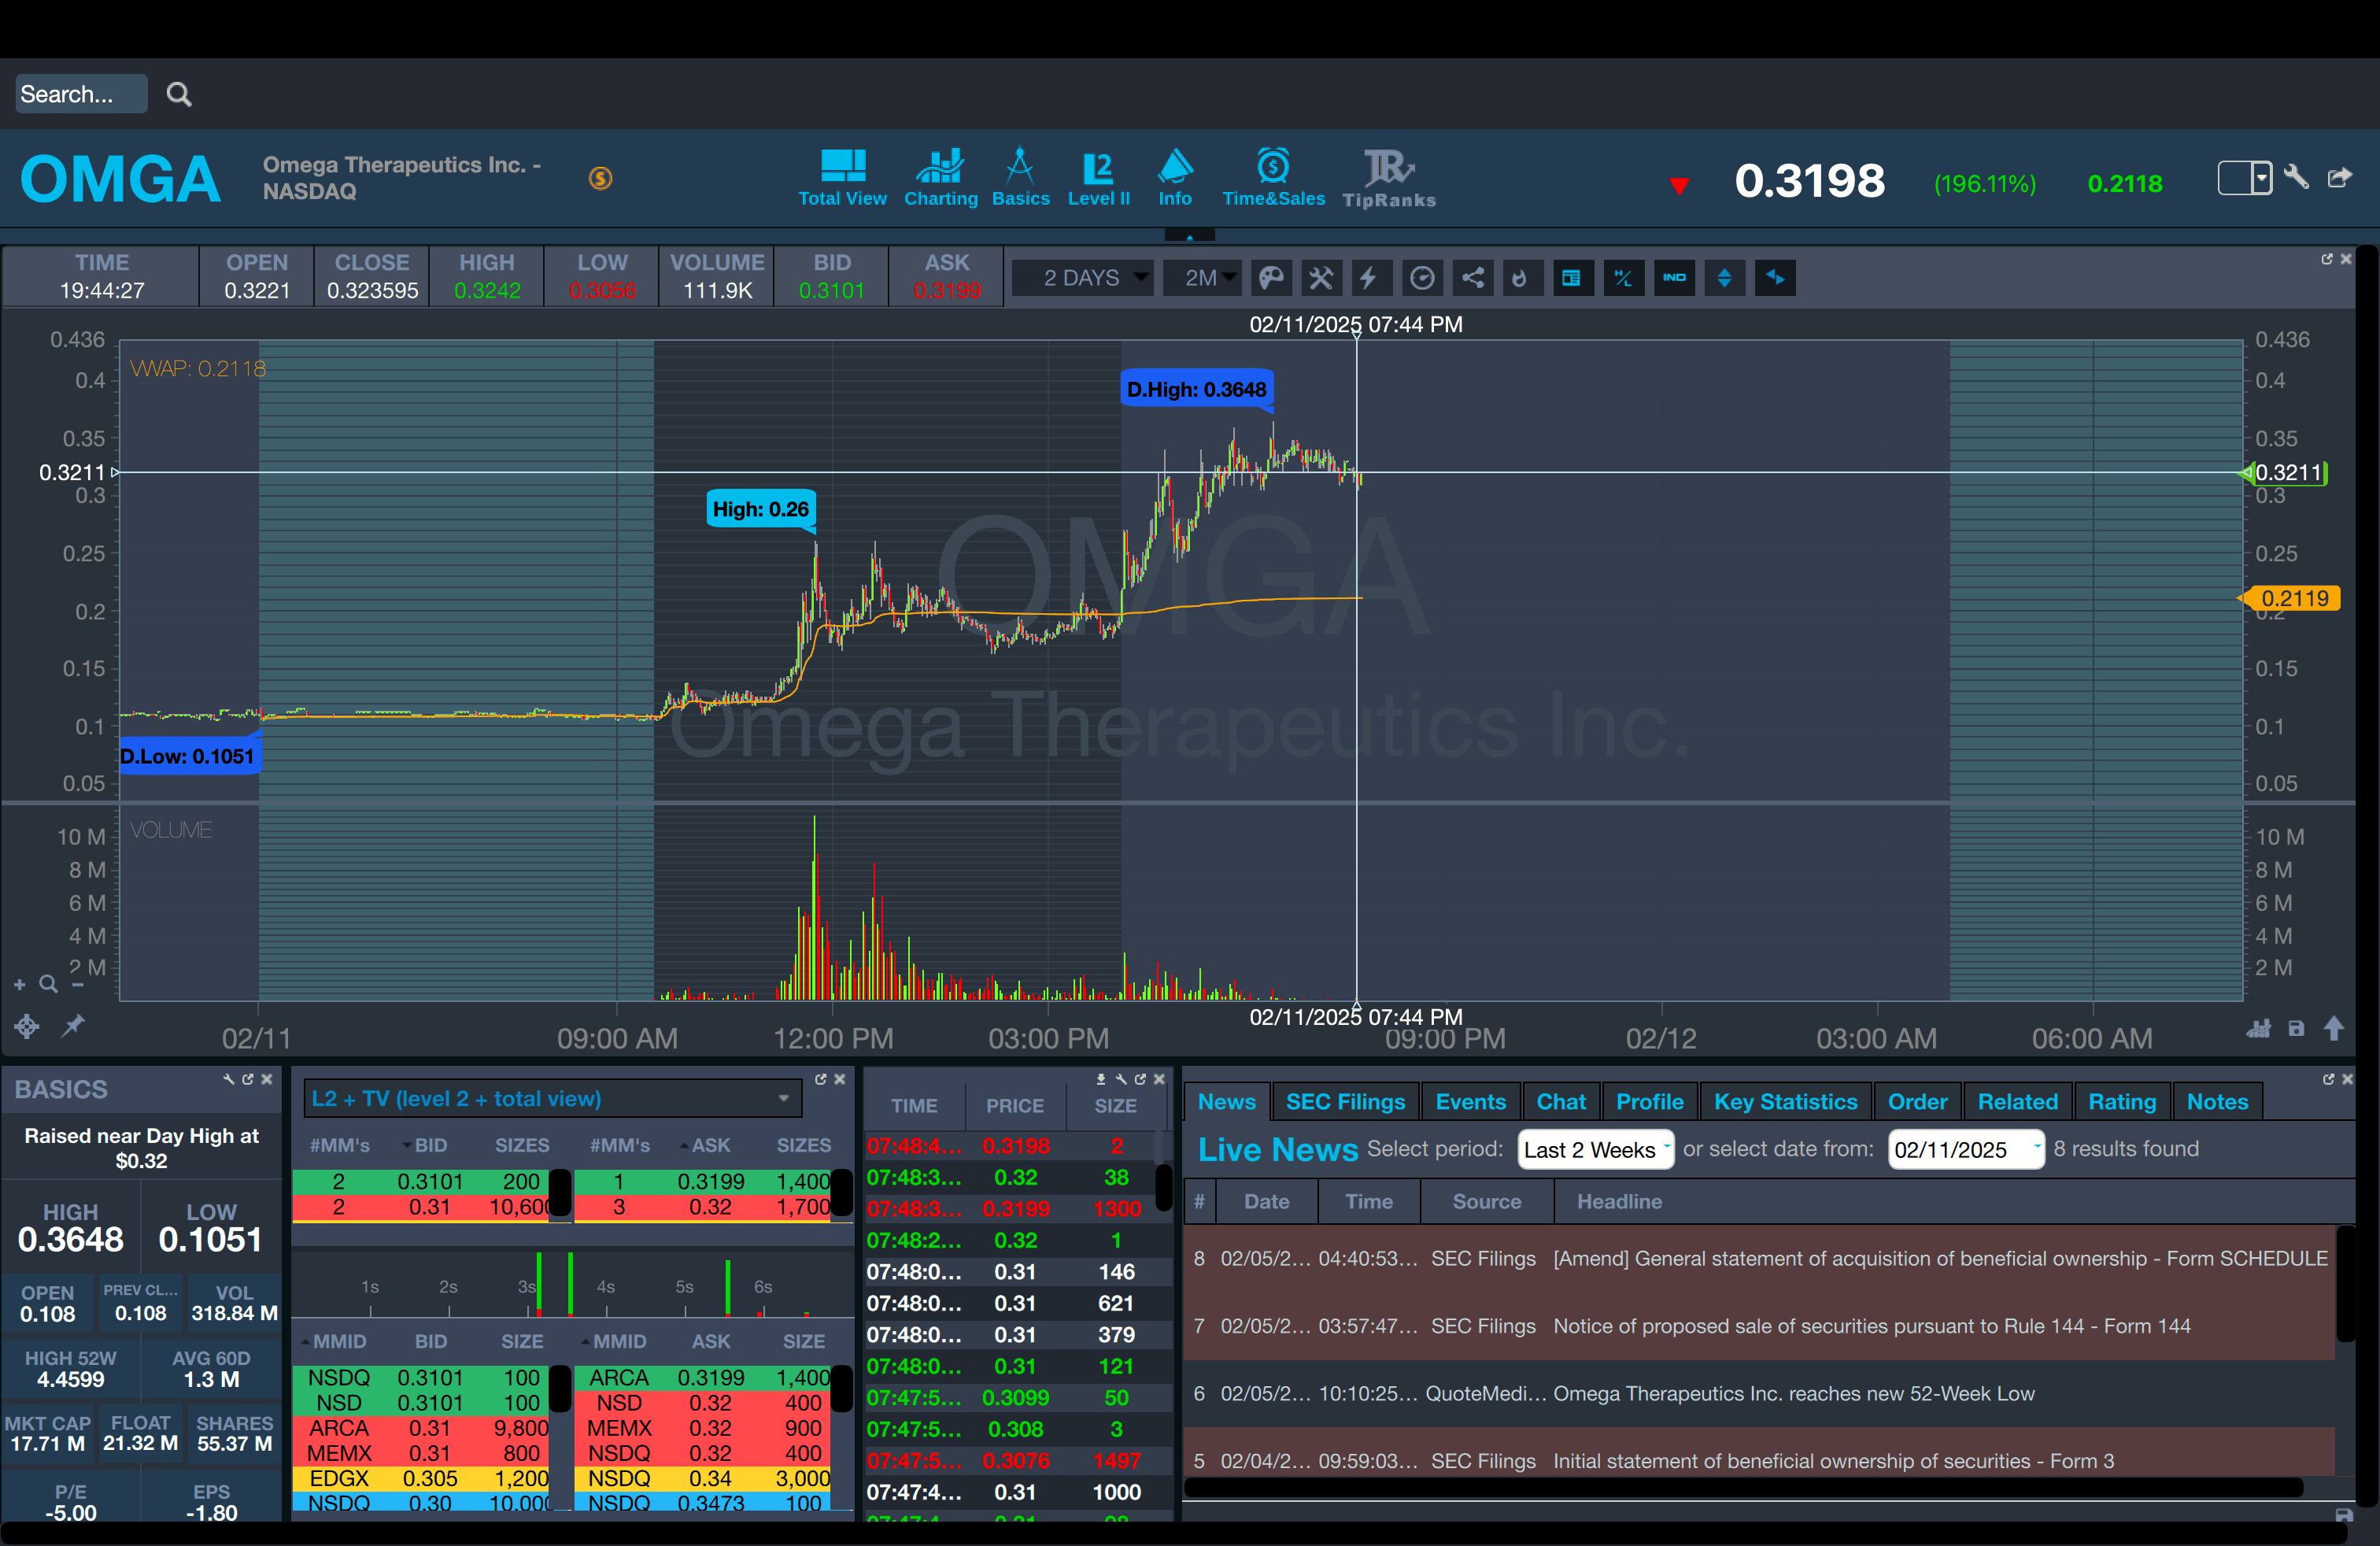Open chart drawing tools icon
Viewport: 2380px width, 1546px height.
pos(1321,278)
